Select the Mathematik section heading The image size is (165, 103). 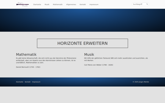[x=26, y=55]
